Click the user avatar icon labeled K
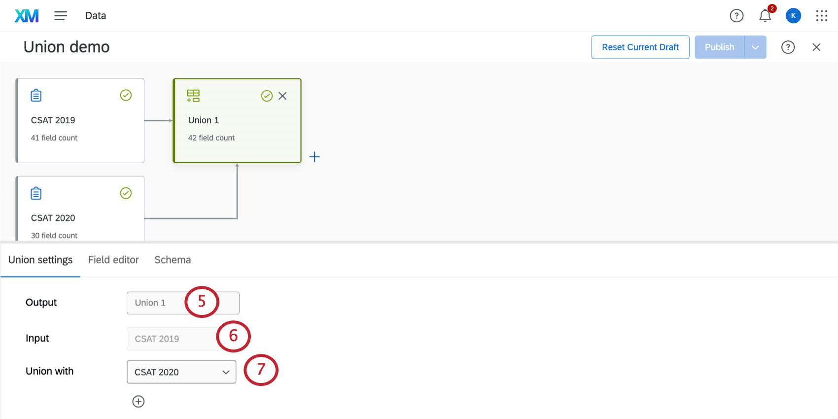The width and height of the screenshot is (838, 419). (793, 15)
